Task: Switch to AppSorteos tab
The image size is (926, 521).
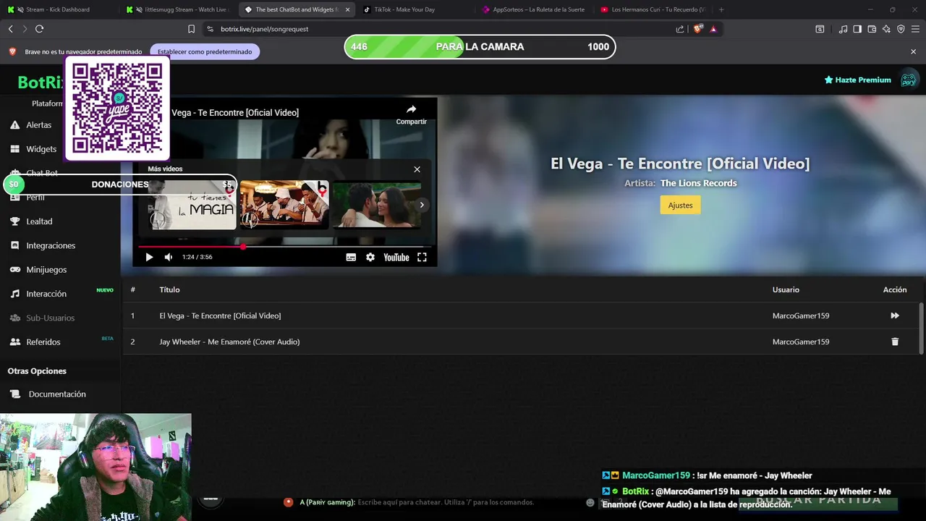Action: click(x=534, y=9)
